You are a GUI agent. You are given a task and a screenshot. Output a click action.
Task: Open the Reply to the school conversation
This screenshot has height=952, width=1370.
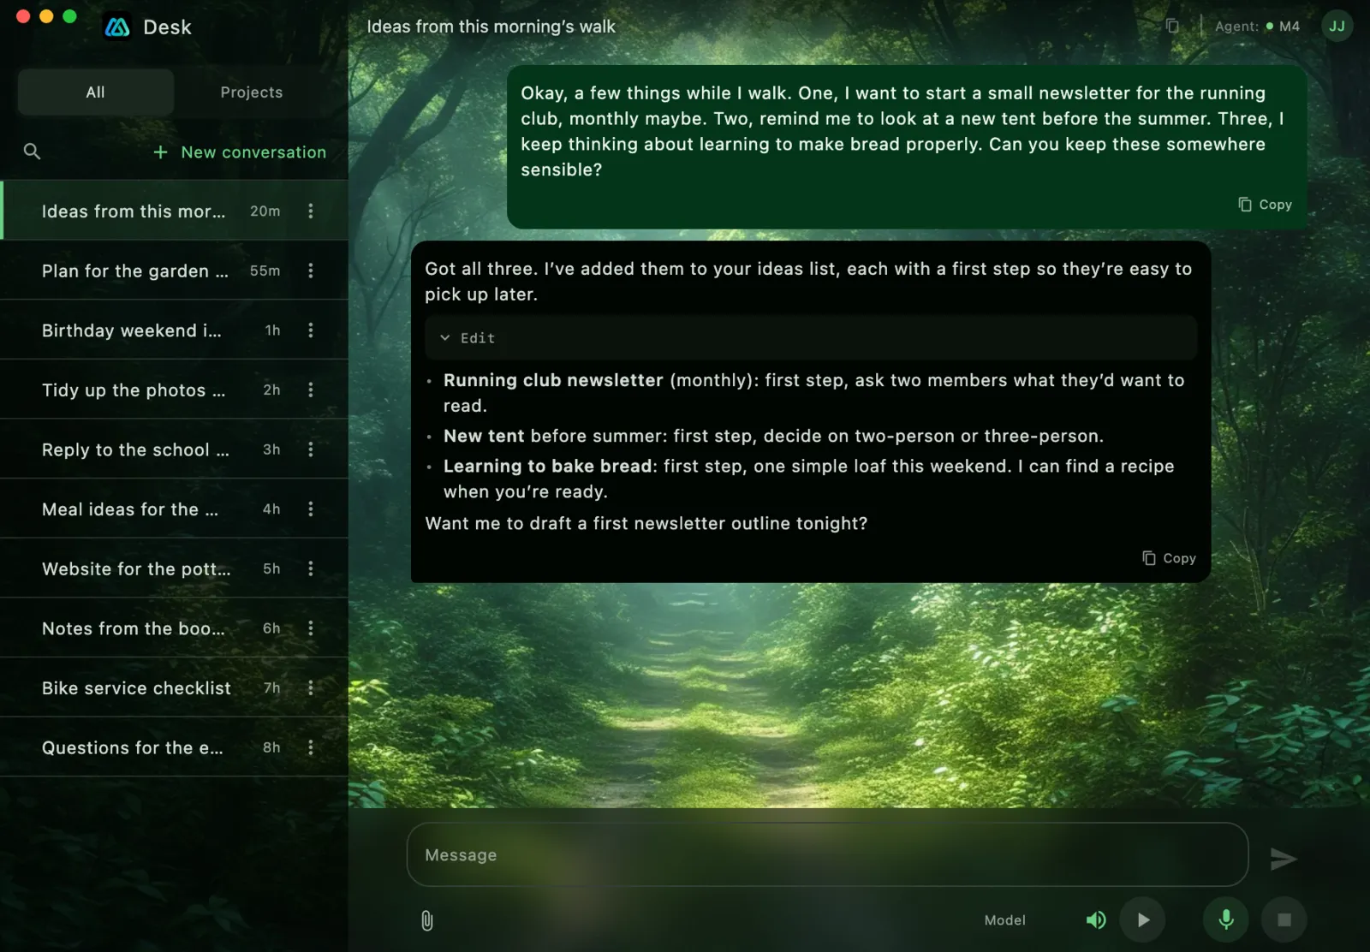pos(174,449)
